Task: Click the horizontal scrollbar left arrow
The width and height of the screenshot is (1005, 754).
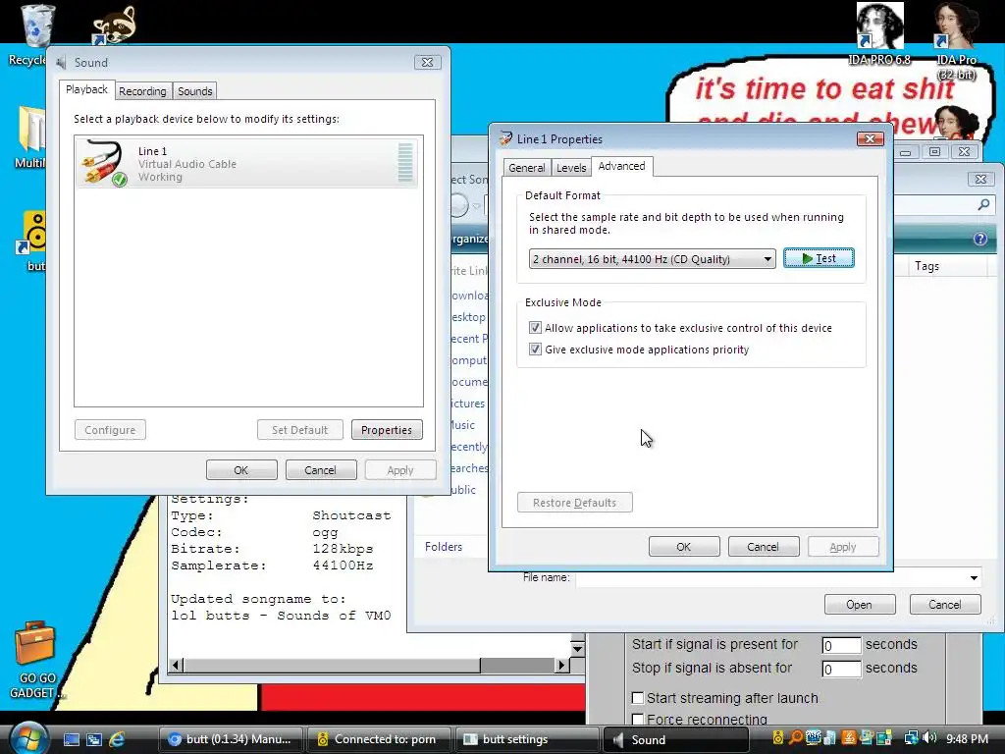Action: pyautogui.click(x=177, y=665)
